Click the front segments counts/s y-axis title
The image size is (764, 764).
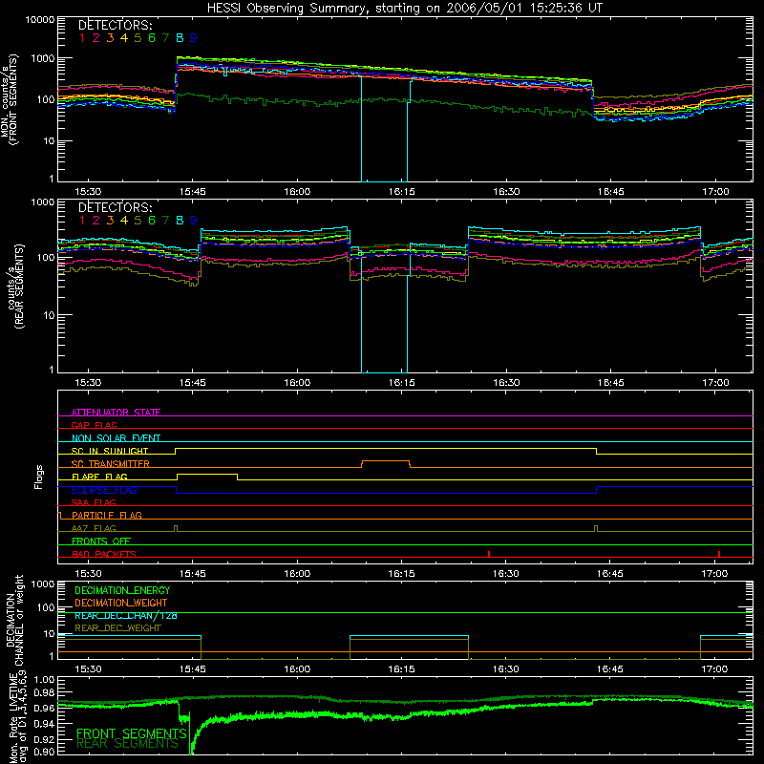click(10, 99)
